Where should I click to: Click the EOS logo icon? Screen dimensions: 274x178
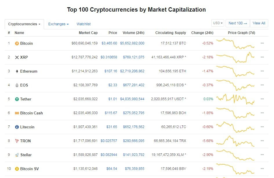coord(17,85)
